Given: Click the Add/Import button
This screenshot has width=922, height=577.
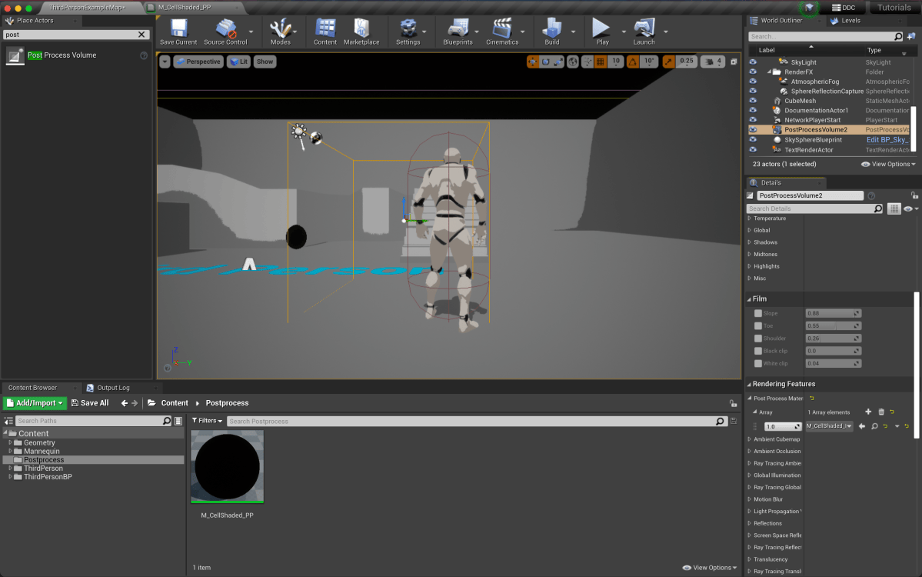Looking at the screenshot, I should pyautogui.click(x=35, y=403).
